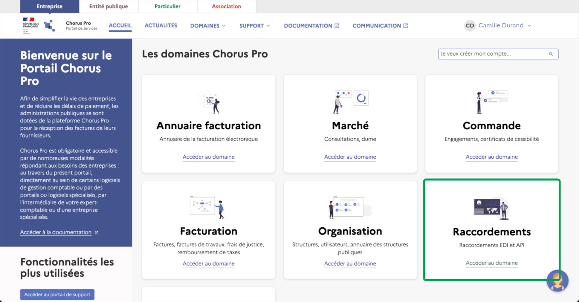Click the Marché card title
The image size is (579, 302).
[x=350, y=126]
